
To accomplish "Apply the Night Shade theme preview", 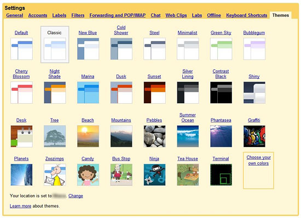I will [x=55, y=92].
